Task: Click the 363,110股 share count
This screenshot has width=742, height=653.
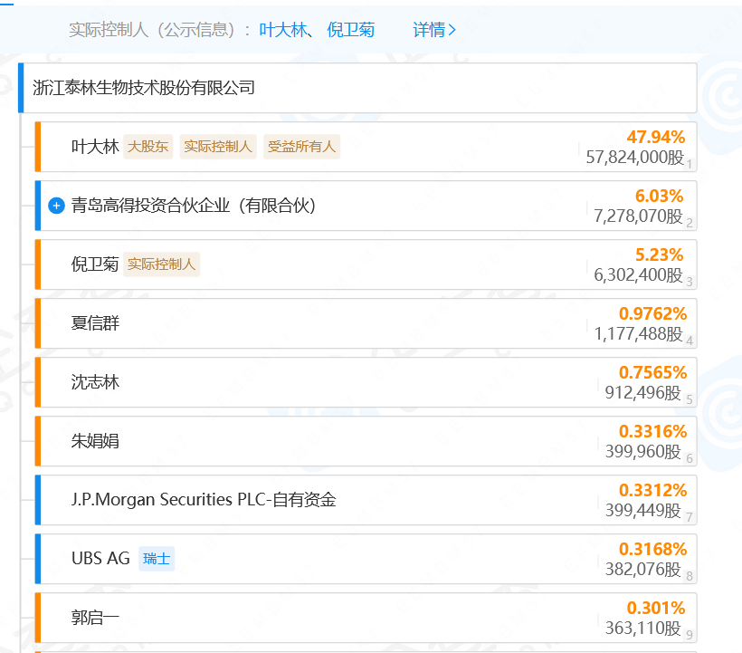Action: click(x=643, y=629)
